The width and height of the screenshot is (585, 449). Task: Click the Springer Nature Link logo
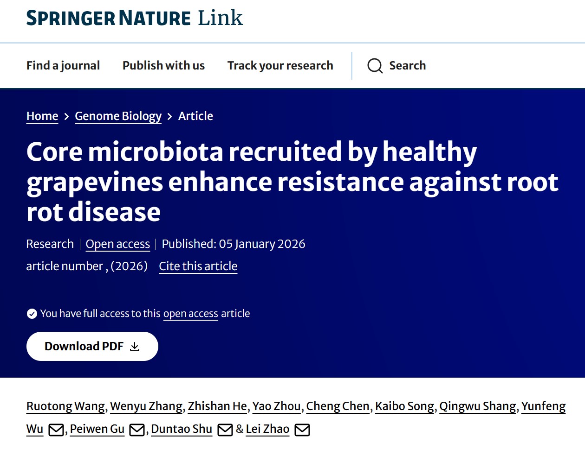[x=134, y=18]
